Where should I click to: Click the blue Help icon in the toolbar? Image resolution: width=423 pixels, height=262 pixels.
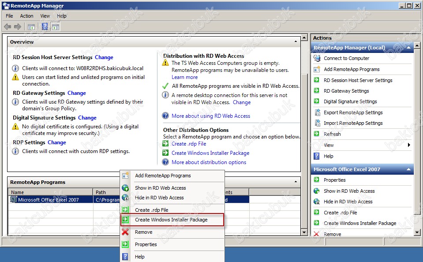(x=45, y=26)
